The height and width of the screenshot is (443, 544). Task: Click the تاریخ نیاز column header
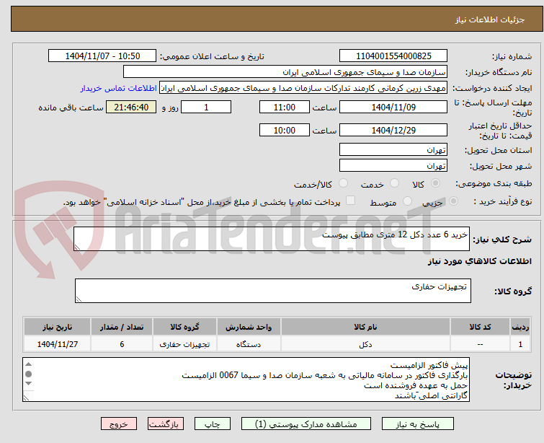click(57, 327)
